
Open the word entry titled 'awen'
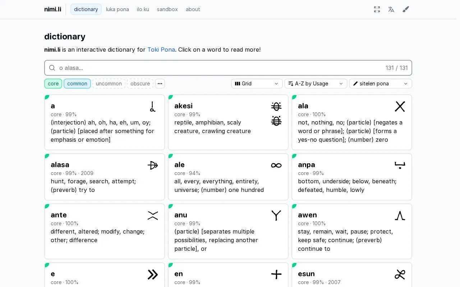click(x=352, y=231)
